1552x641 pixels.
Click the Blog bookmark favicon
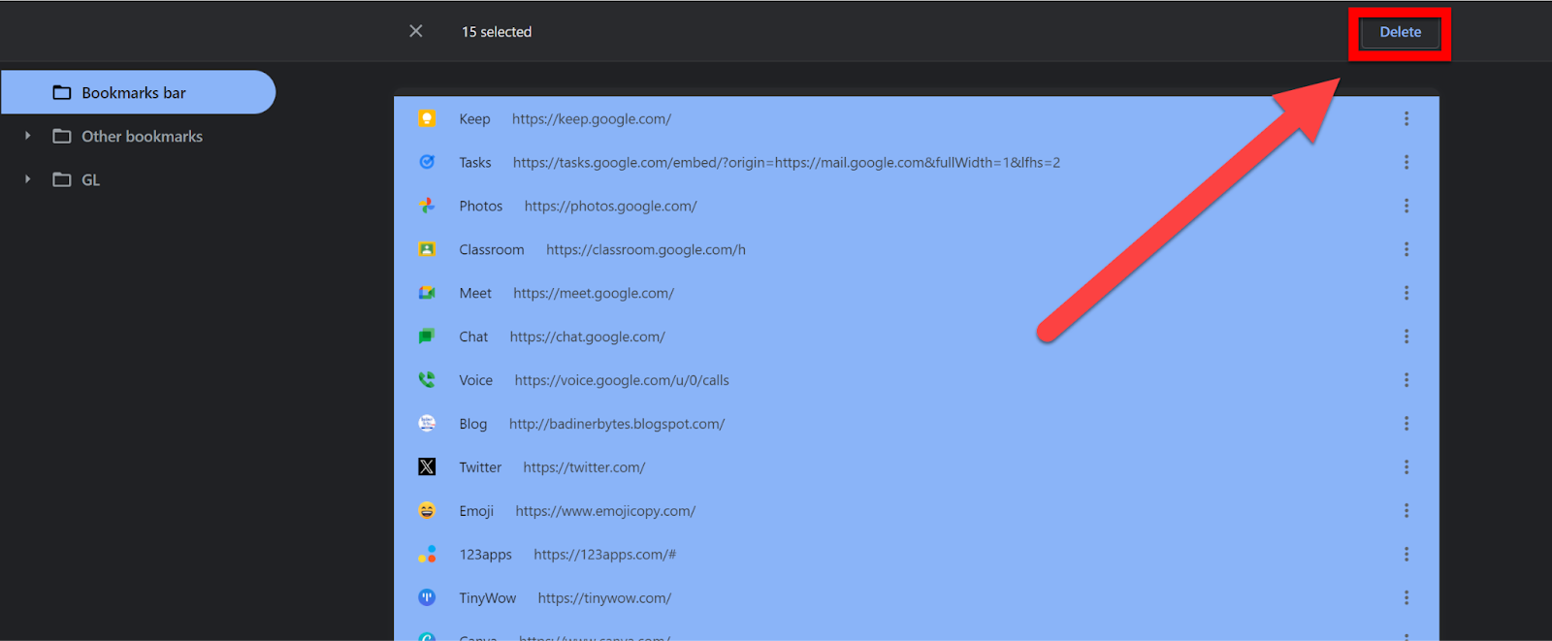(427, 424)
